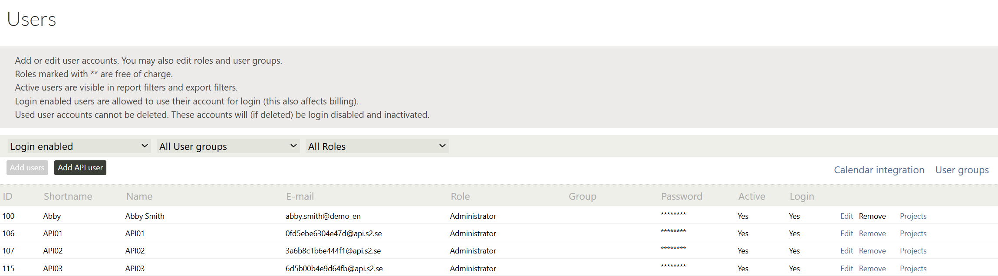
Task: Remove the Abby Smith user
Action: [872, 216]
